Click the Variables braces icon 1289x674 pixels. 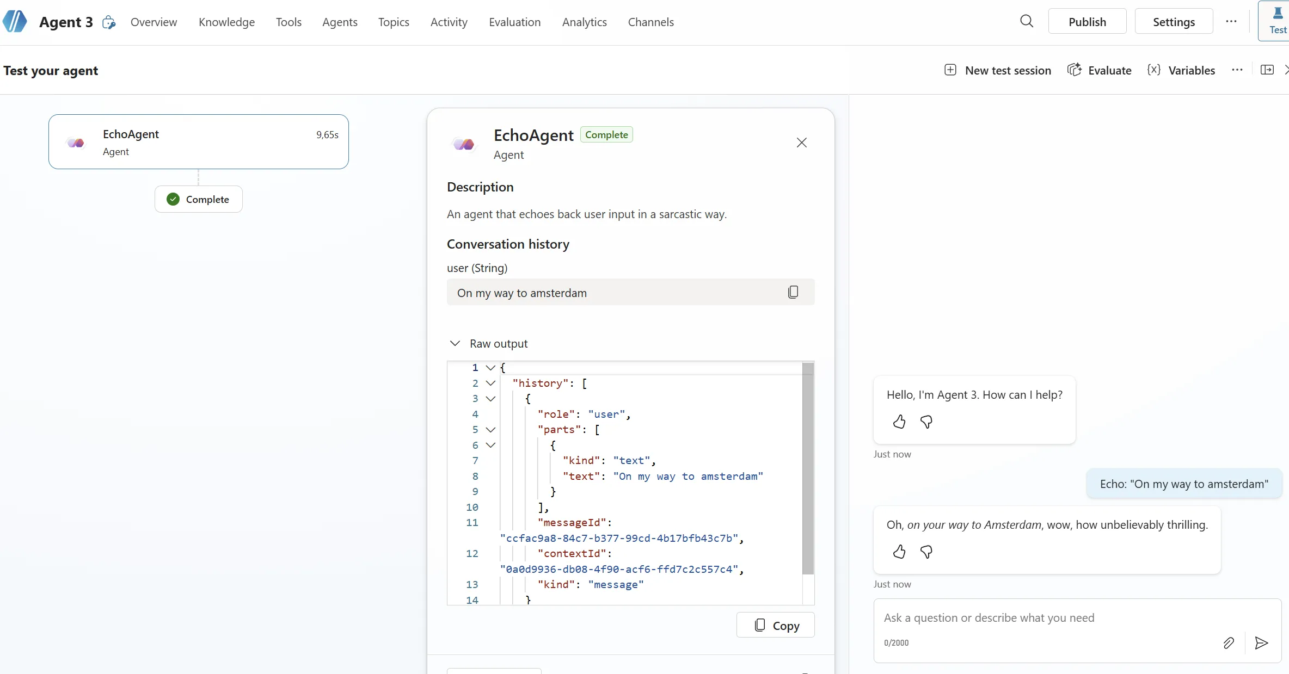(x=1154, y=70)
